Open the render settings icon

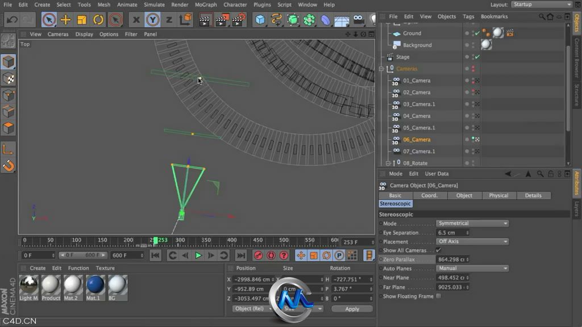click(238, 20)
